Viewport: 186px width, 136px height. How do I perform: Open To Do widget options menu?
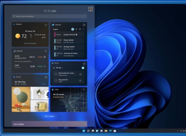coord(84,64)
